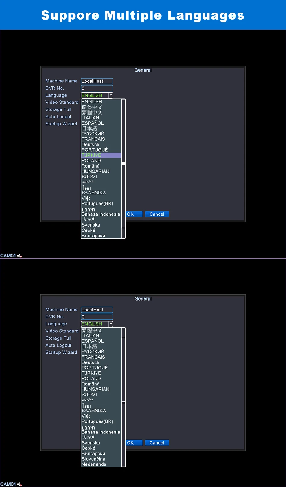Screen dimensions: 286x487
Task: Choose ESPAÑOL in the lower language list
Action: click(101, 341)
